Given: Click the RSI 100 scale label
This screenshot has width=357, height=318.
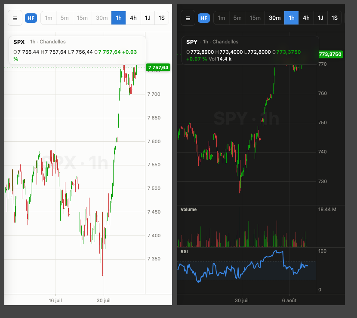Looking at the screenshot, I should tap(322, 251).
